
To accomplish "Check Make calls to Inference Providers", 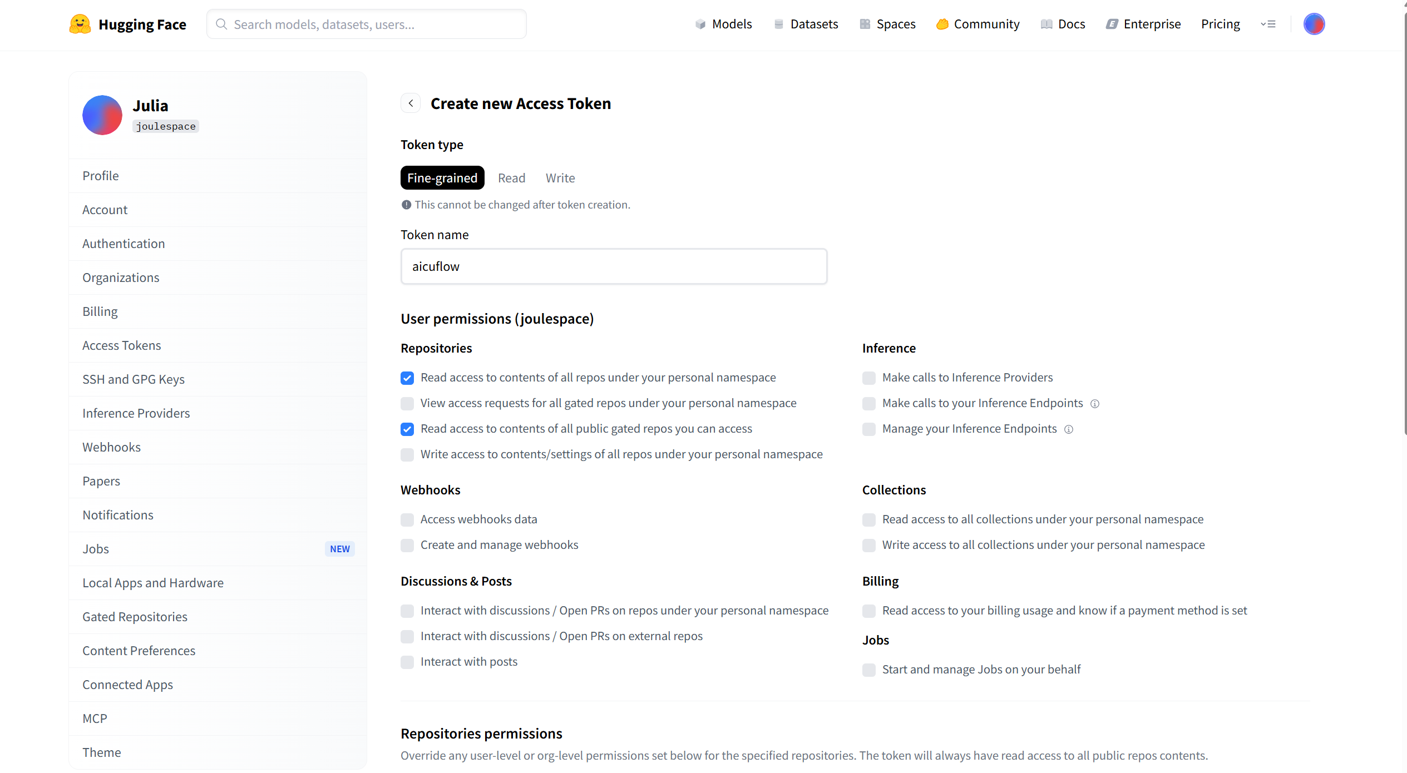I will tap(868, 378).
